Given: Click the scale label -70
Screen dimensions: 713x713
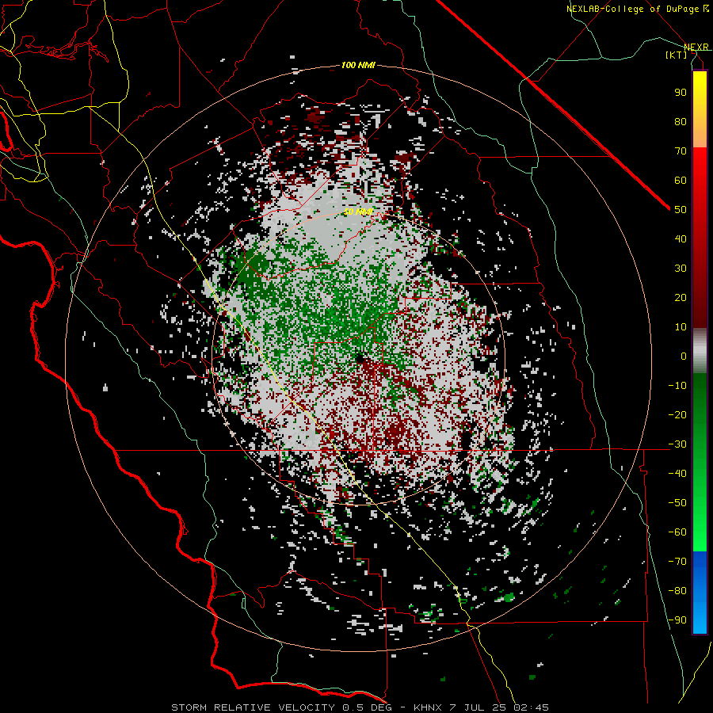Looking at the screenshot, I should click(677, 562).
